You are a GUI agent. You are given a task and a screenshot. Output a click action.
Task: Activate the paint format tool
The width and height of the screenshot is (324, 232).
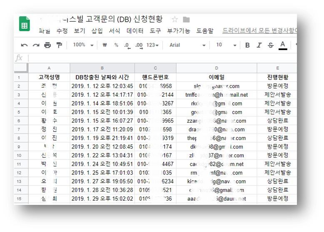(59, 45)
